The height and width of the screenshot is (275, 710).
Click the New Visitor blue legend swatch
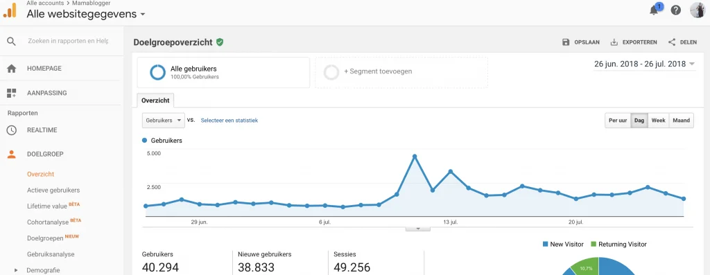[545, 245]
